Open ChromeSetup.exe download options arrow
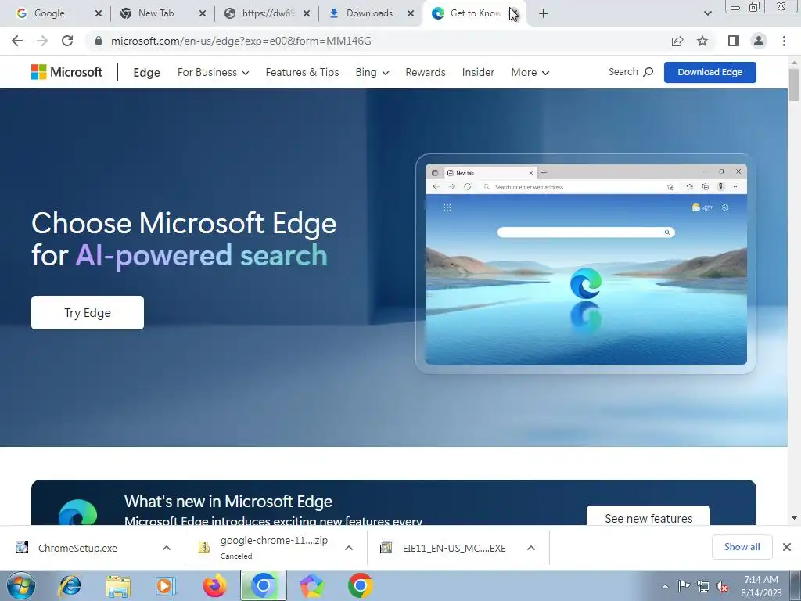Image resolution: width=801 pixels, height=601 pixels. pyautogui.click(x=167, y=548)
